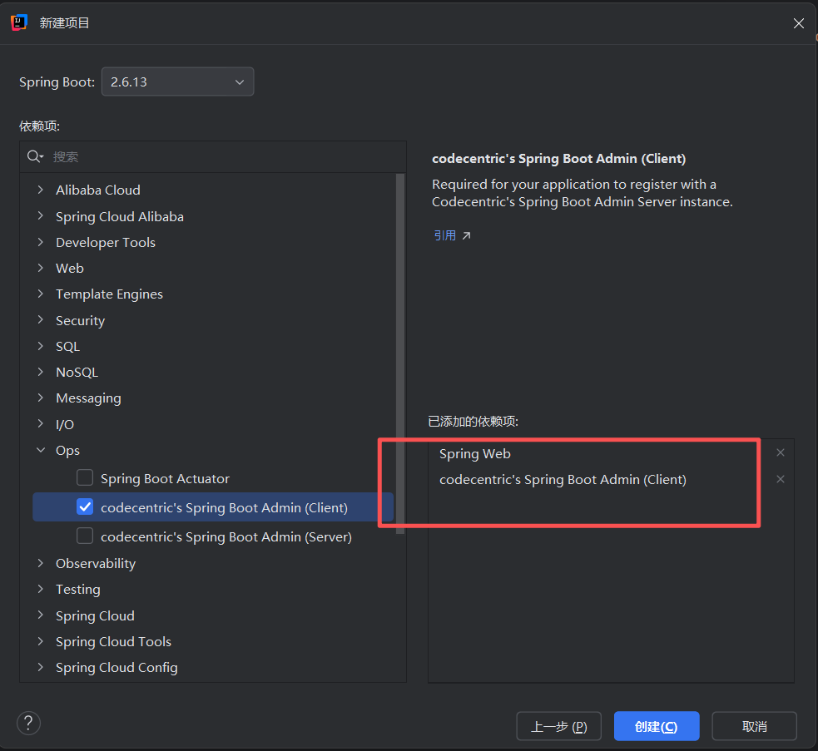This screenshot has width=818, height=751.
Task: Click the 上一步 (P) button
Action: pyautogui.click(x=558, y=726)
